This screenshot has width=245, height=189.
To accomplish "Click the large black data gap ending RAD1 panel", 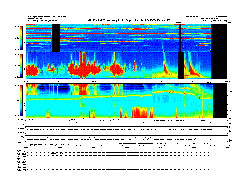I will (x=219, y=65).
